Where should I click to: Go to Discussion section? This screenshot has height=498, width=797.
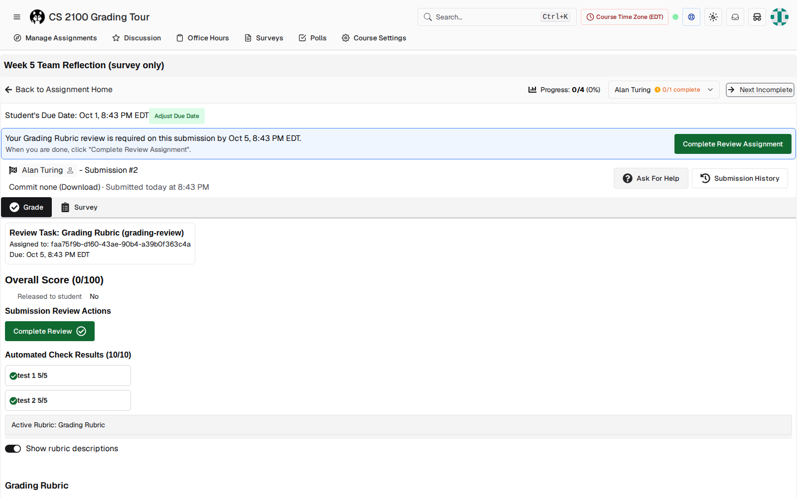click(136, 38)
